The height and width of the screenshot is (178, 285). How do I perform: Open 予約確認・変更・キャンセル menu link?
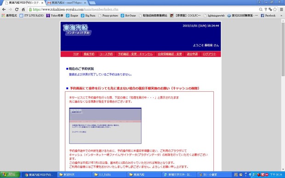pos(135,54)
